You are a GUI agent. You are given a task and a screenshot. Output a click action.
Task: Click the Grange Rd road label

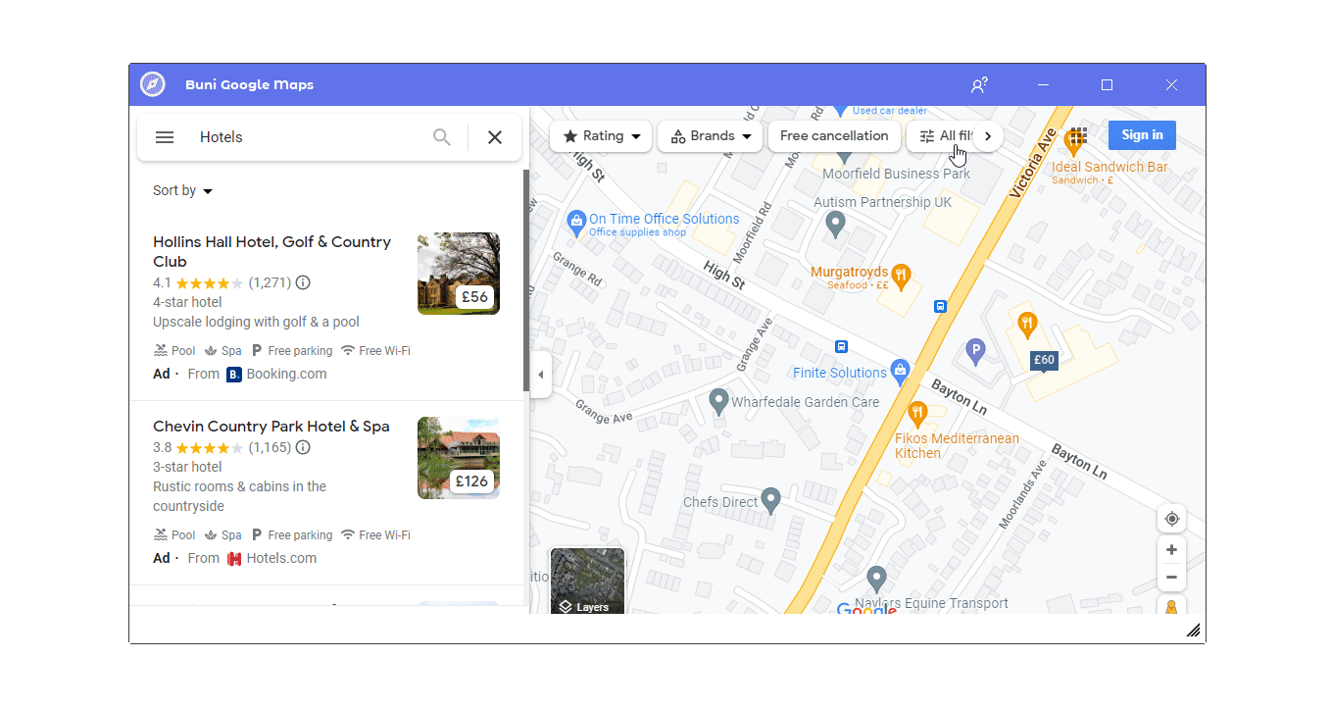pyautogui.click(x=575, y=269)
